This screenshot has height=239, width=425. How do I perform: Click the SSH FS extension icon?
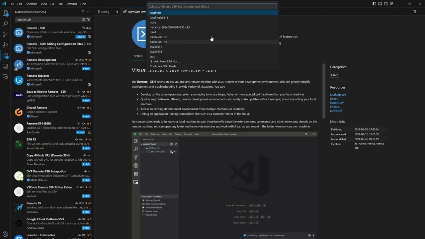(x=19, y=144)
